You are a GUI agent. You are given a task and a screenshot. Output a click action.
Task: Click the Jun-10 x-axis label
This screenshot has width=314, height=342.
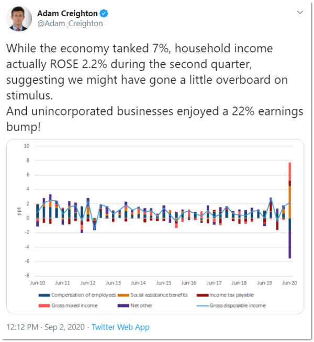[38, 282]
